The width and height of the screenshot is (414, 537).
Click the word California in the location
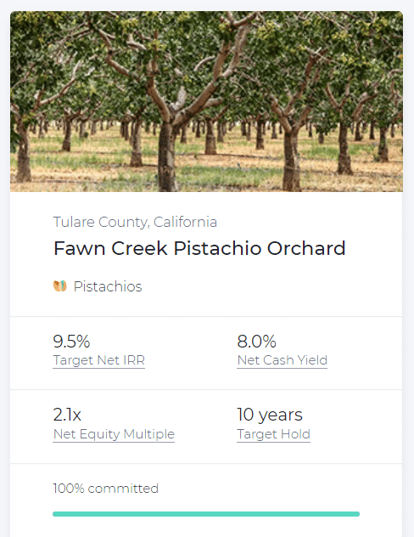[x=185, y=222]
